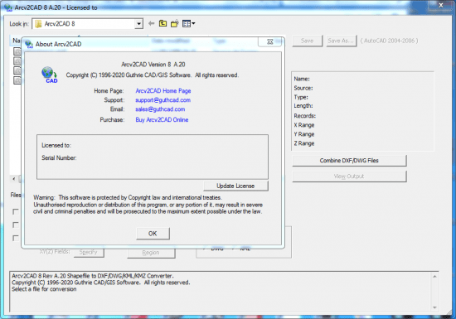The height and width of the screenshot is (319, 456).
Task: Click the scroll-up arrow in the message log
Action: click(x=434, y=276)
